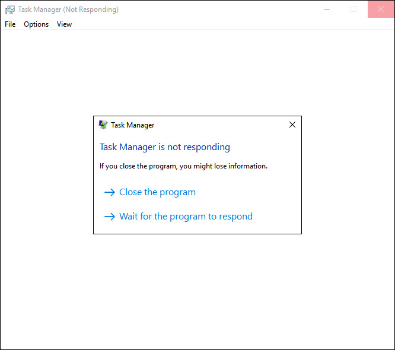Image resolution: width=395 pixels, height=350 pixels.
Task: Click the greyed-out maximize button
Action: pyautogui.click(x=353, y=9)
